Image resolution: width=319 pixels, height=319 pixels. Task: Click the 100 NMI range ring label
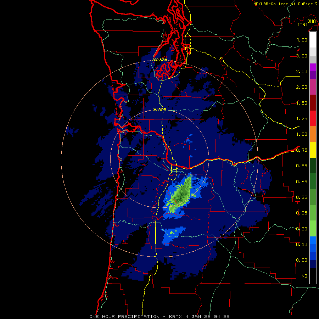tap(159, 60)
